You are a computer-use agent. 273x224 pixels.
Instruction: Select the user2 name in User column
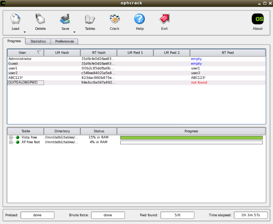click(x=13, y=73)
